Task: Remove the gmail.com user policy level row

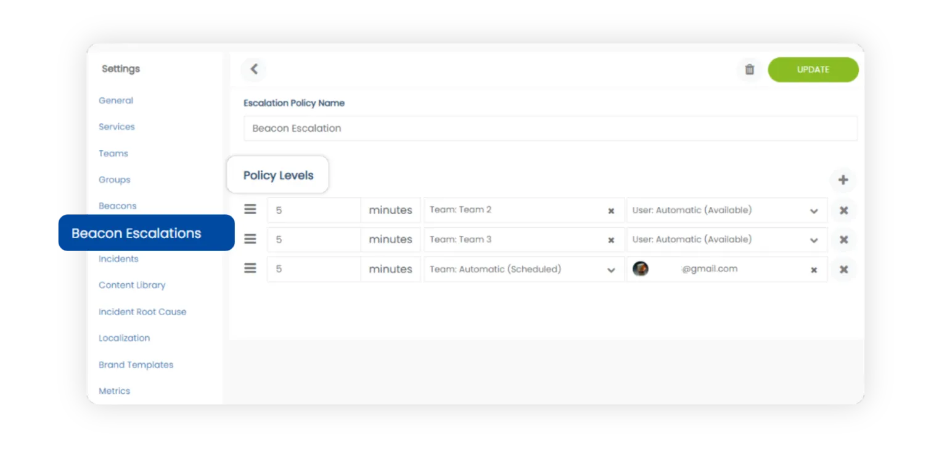Action: (843, 269)
